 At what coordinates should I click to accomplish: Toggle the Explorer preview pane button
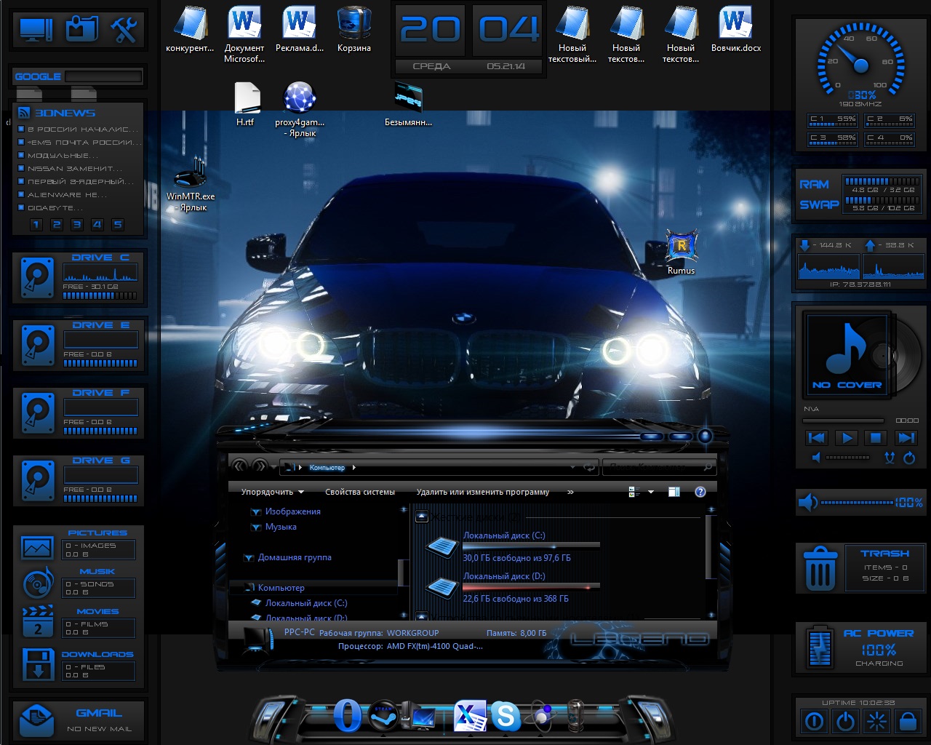point(674,492)
